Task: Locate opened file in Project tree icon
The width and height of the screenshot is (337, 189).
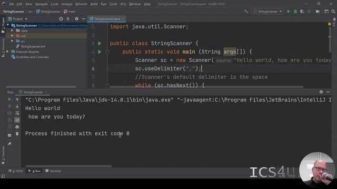Action: (61, 19)
